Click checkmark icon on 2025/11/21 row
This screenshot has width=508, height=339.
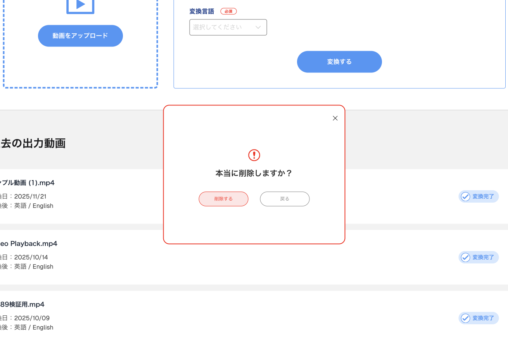click(x=465, y=196)
